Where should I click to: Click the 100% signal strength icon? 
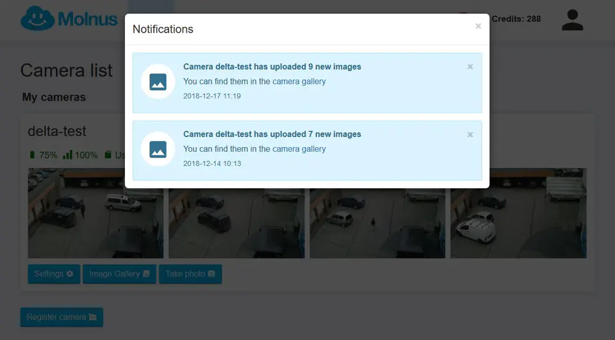[67, 155]
